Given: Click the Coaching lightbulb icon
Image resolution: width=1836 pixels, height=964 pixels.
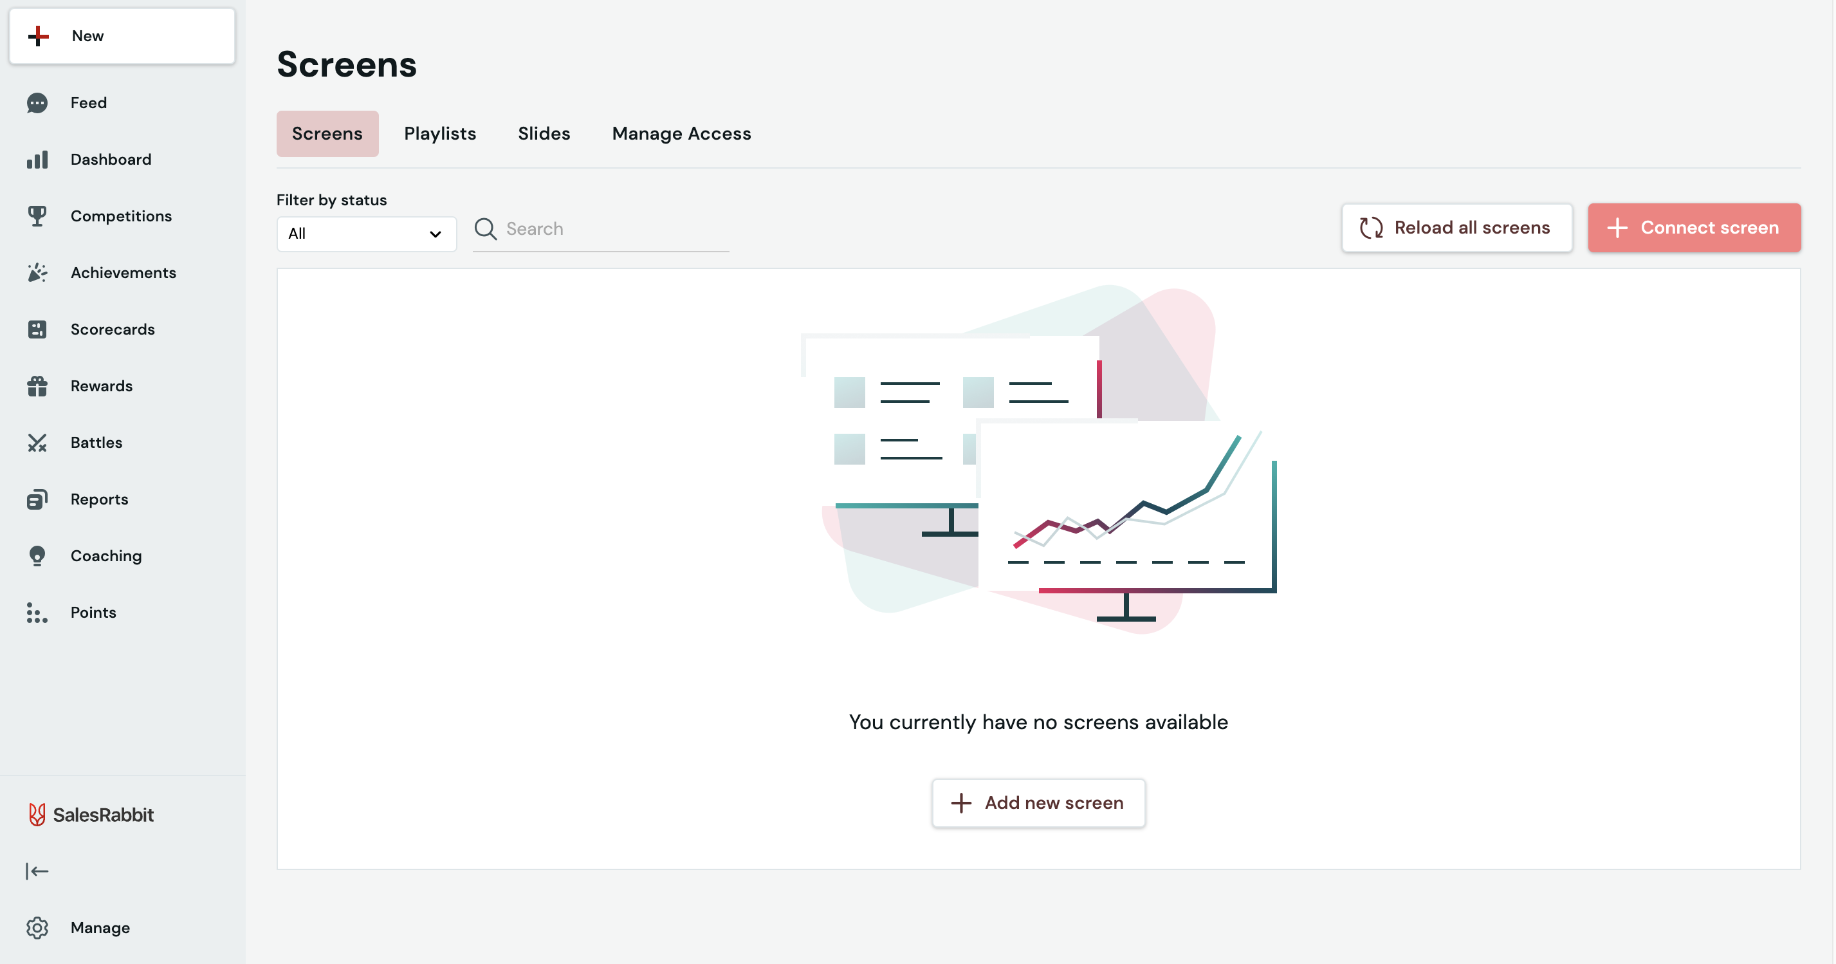Looking at the screenshot, I should click(x=37, y=556).
